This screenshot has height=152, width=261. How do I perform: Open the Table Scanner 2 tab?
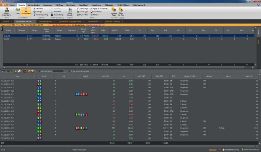point(139,5)
